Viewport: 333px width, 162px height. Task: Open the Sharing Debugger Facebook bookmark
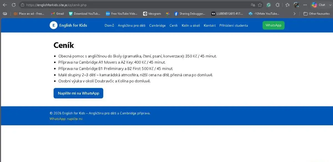(x=190, y=14)
